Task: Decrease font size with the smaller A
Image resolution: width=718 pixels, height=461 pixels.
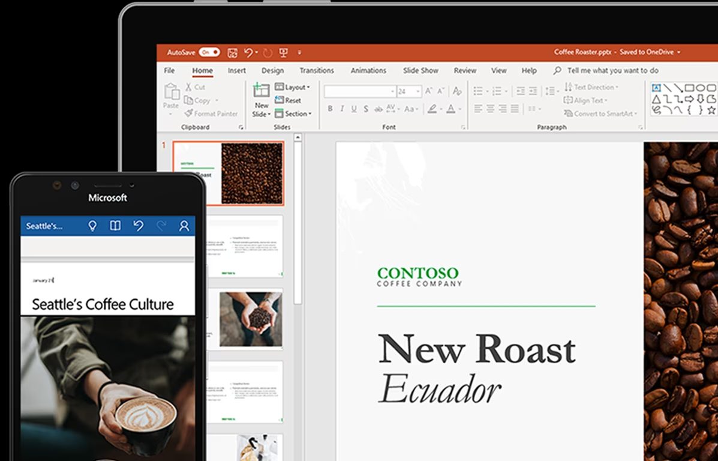Action: [441, 91]
